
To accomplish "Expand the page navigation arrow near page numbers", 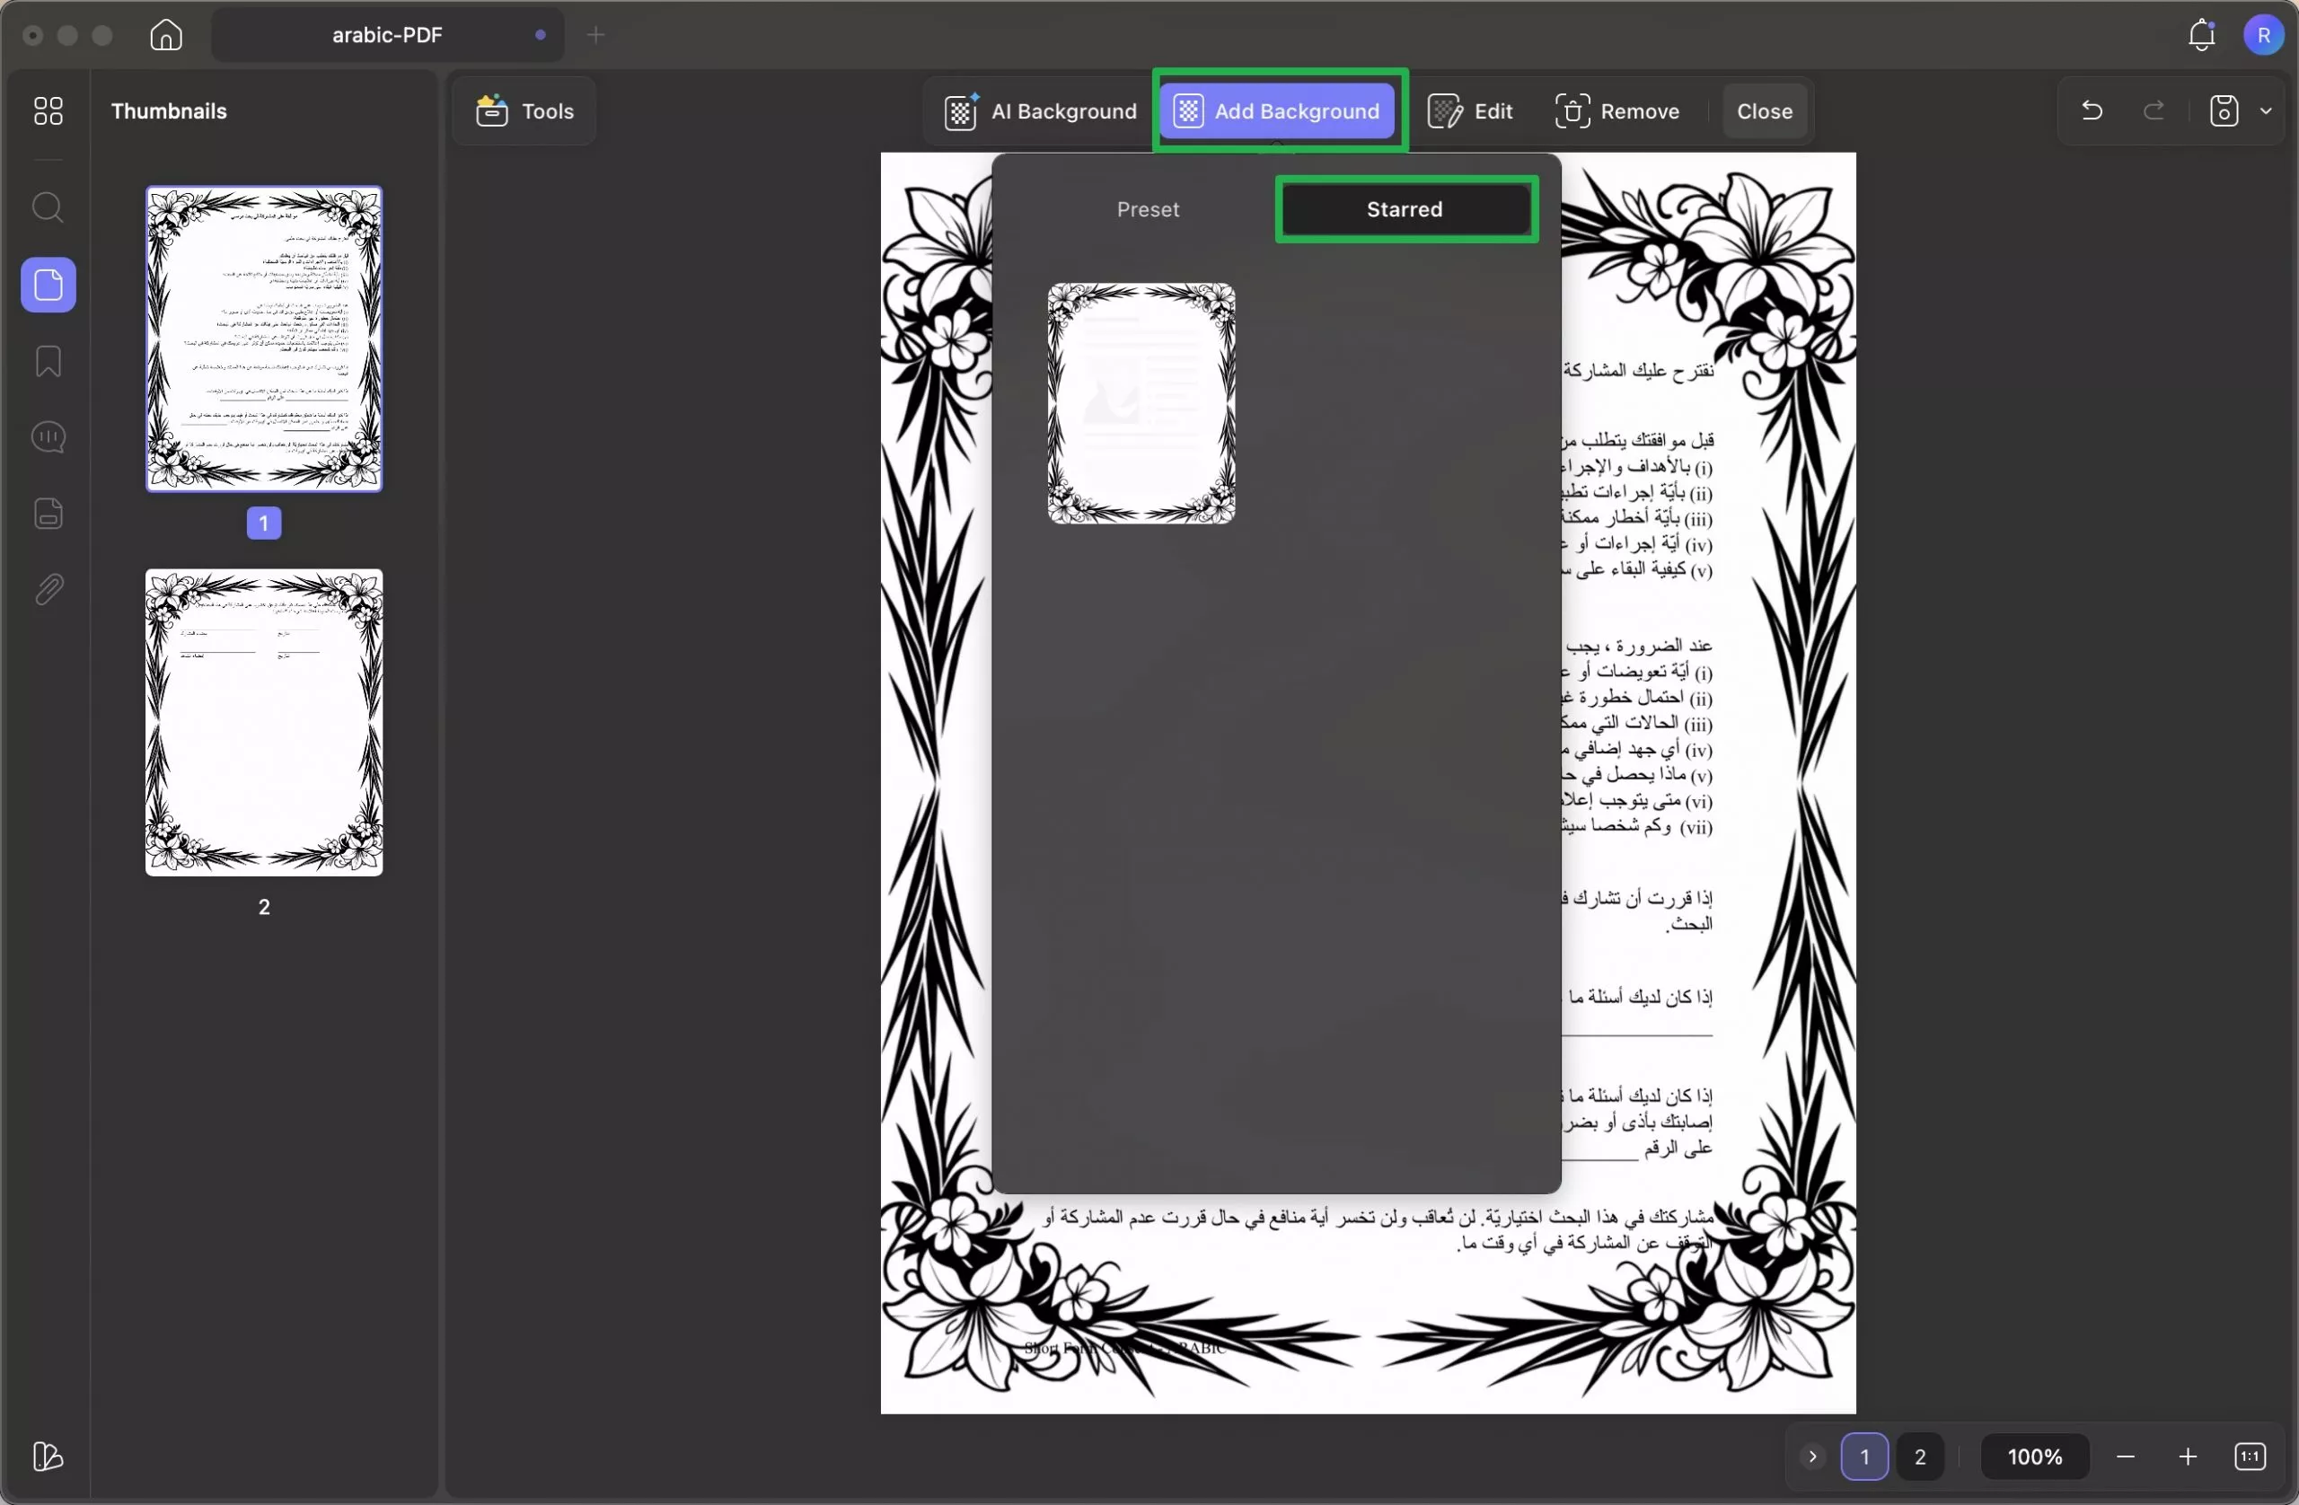I will (x=1811, y=1456).
